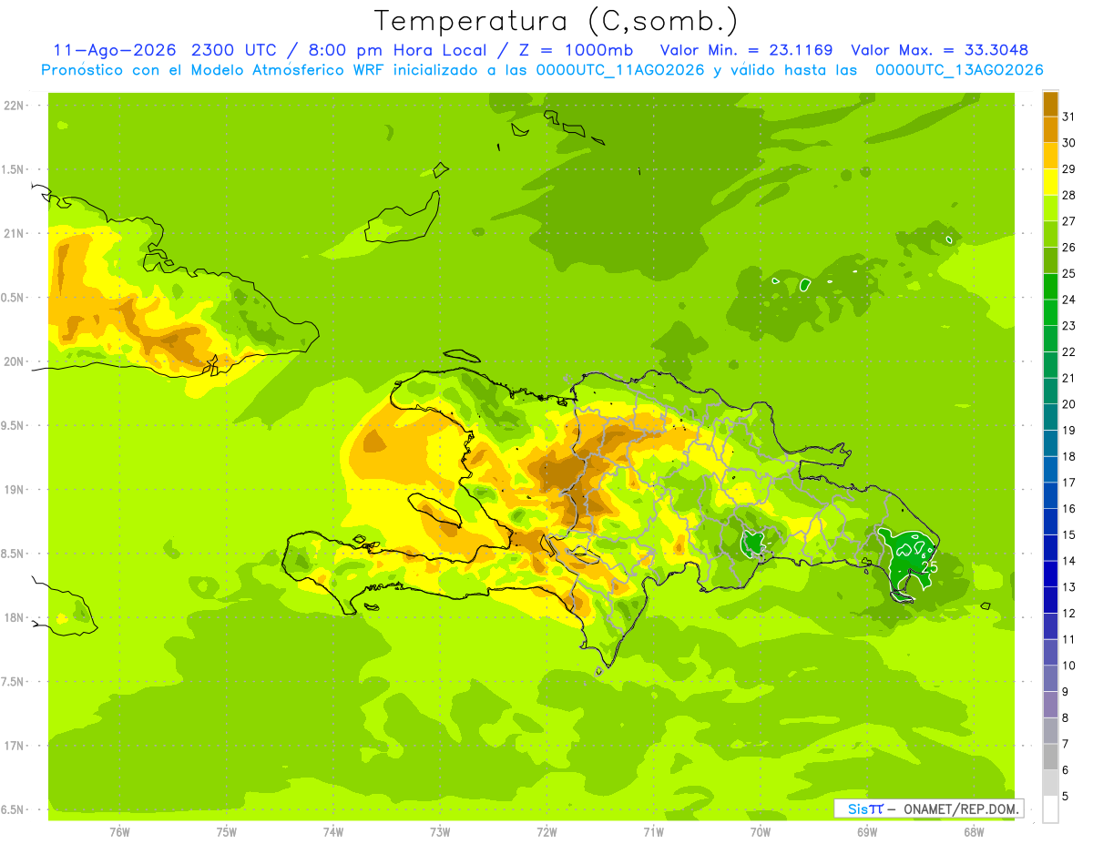Click the "20N" latitude axis label
The width and height of the screenshot is (1093, 844).
[14, 361]
